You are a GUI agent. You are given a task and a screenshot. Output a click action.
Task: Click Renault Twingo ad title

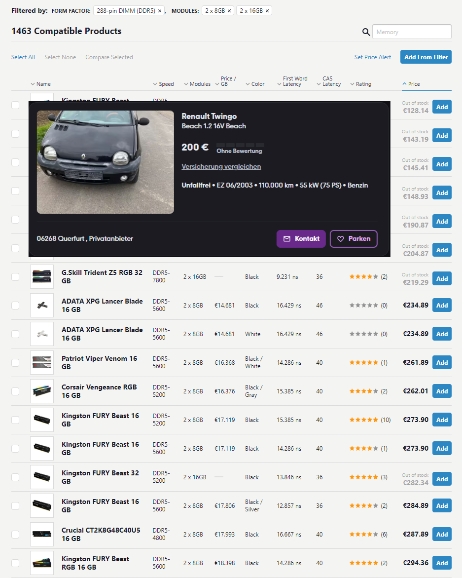point(209,116)
